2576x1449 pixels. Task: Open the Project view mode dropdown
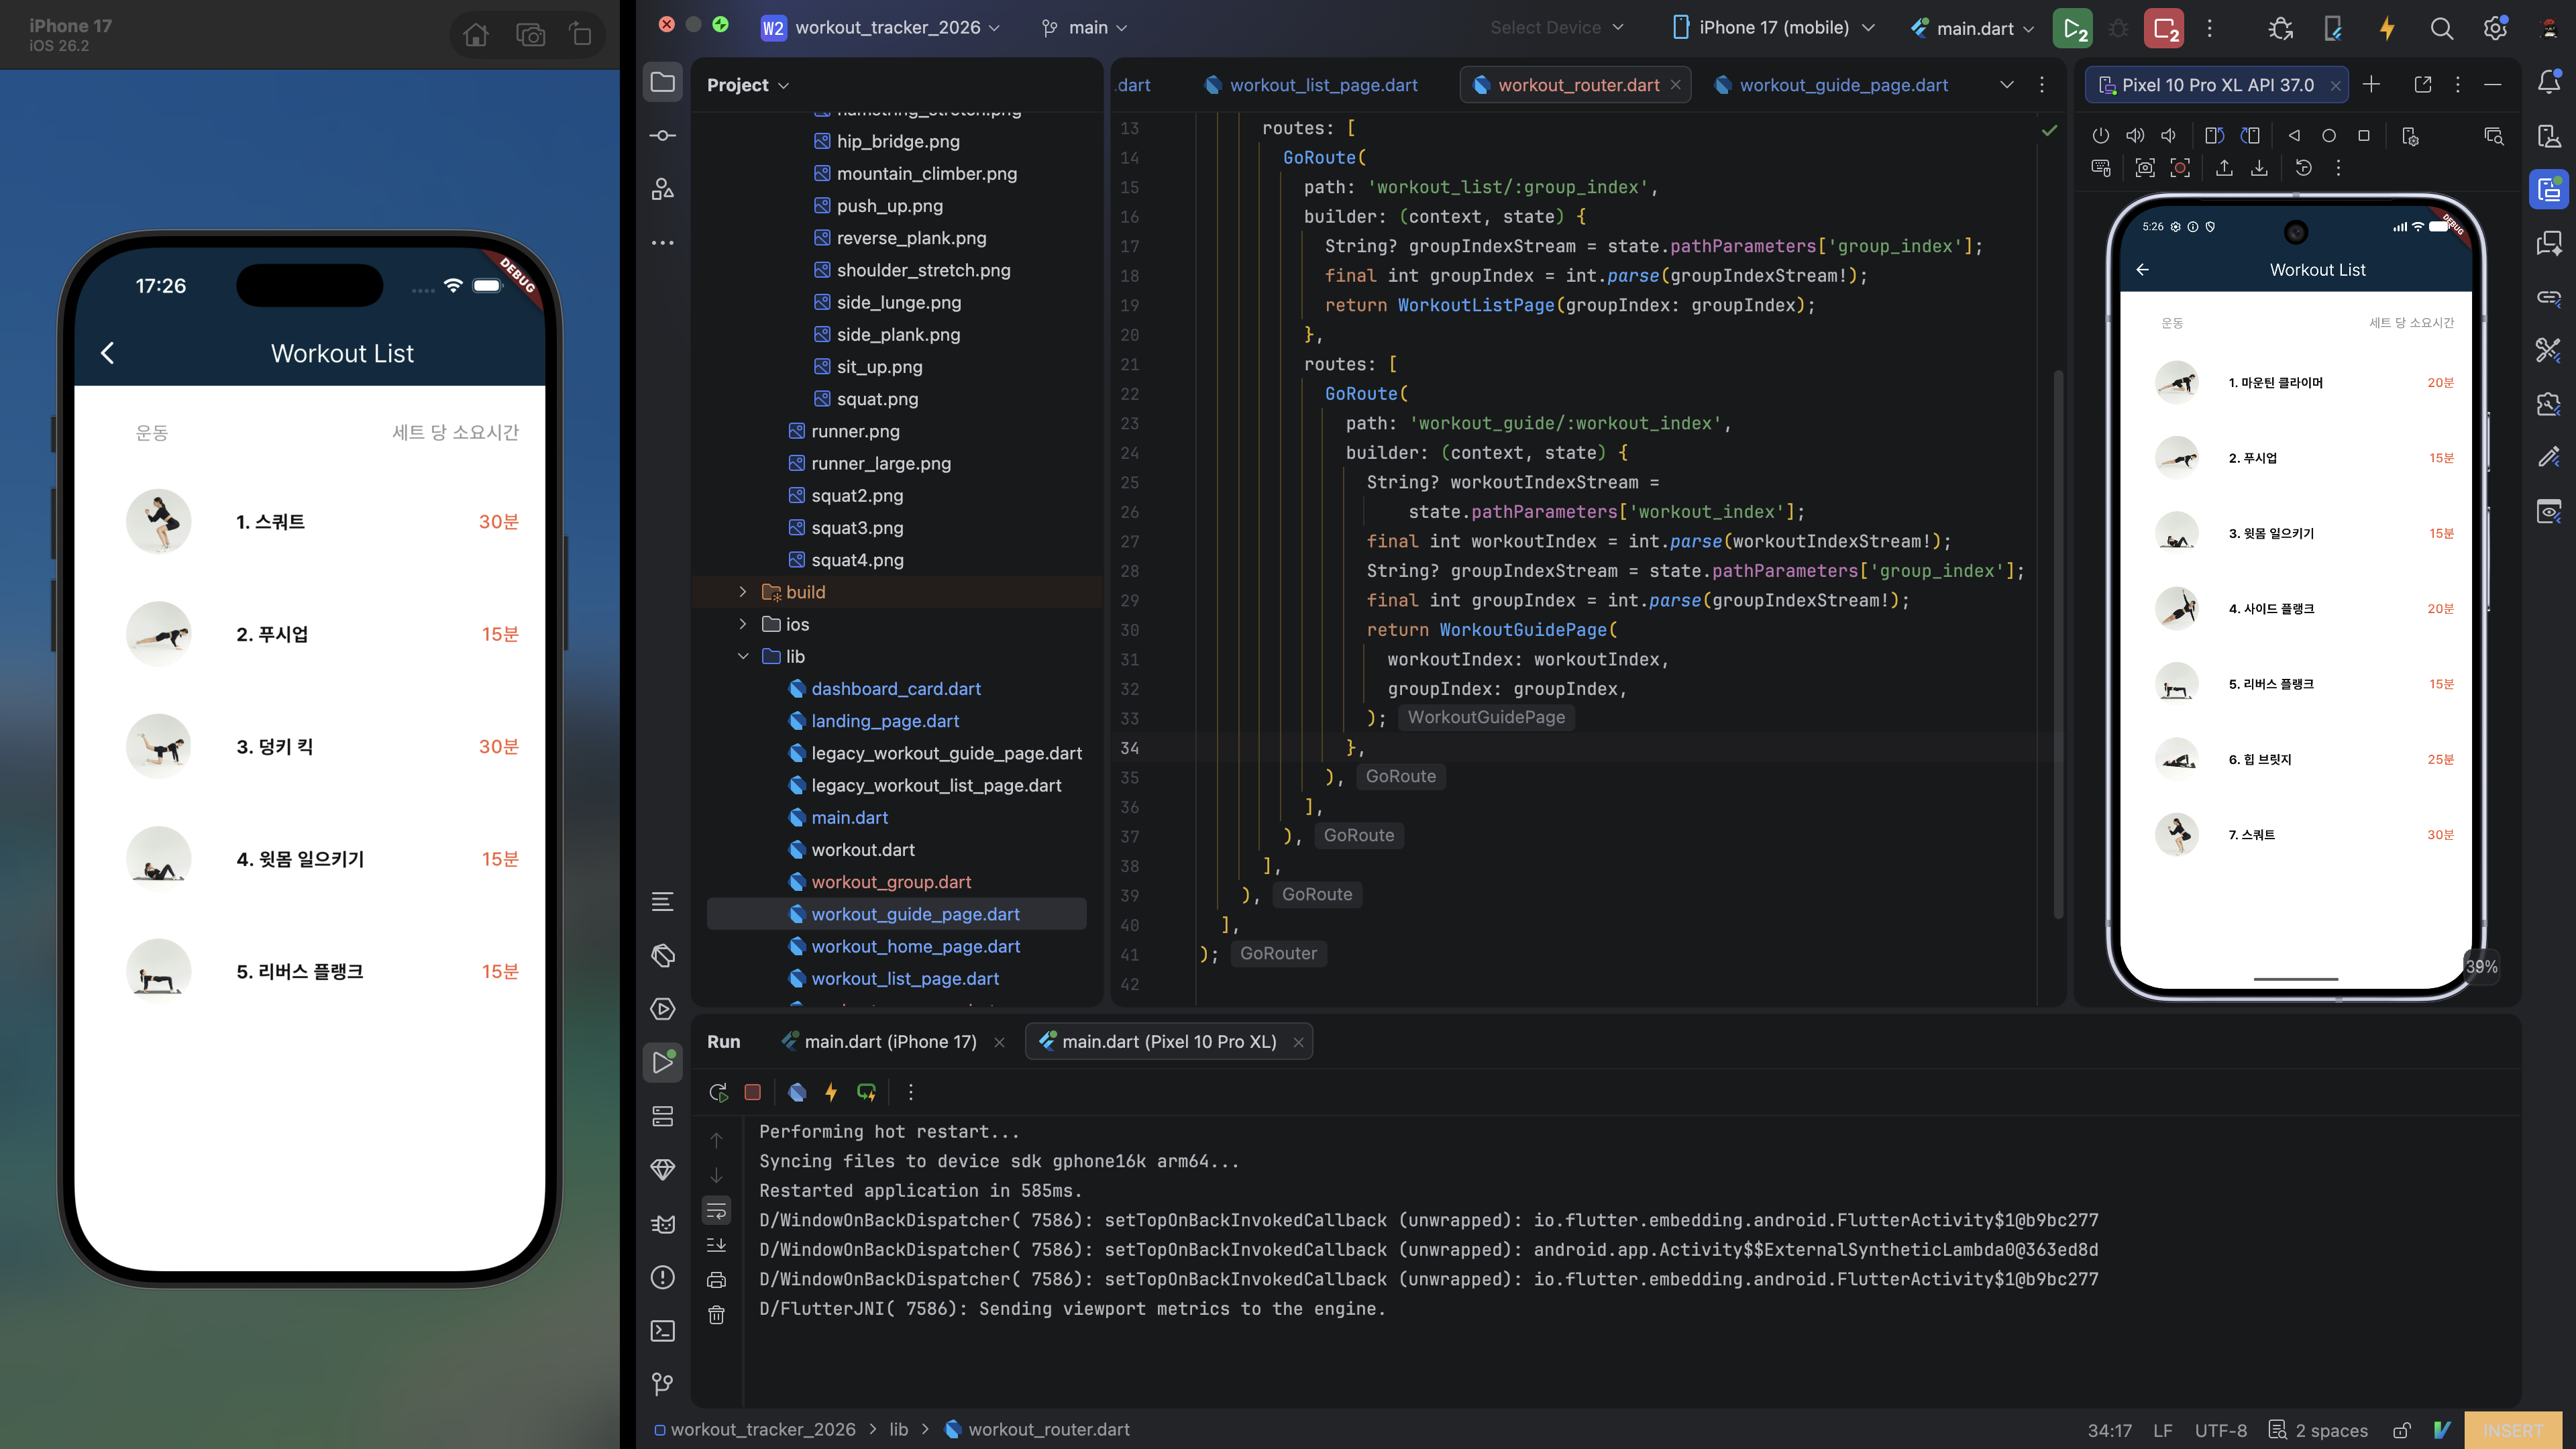tap(748, 85)
